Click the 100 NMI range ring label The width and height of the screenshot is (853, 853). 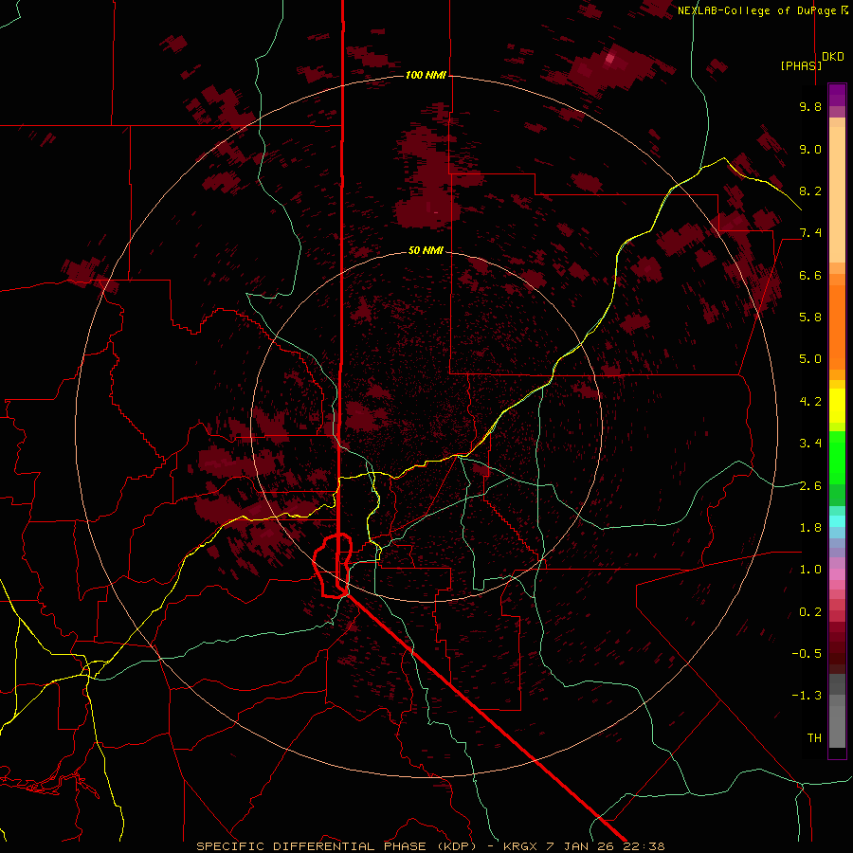pos(426,75)
